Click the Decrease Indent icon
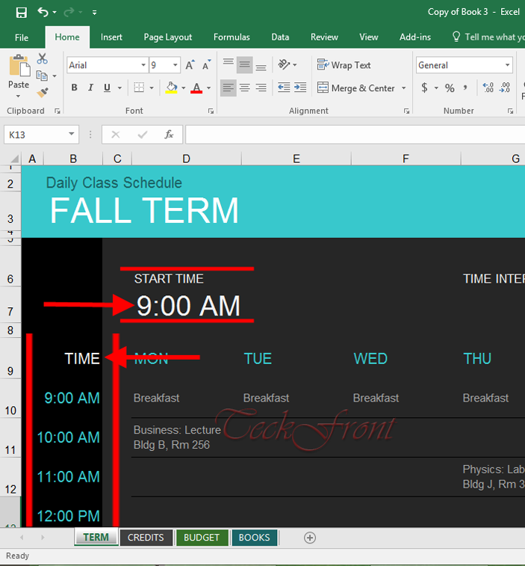This screenshot has height=566, width=525. [284, 87]
